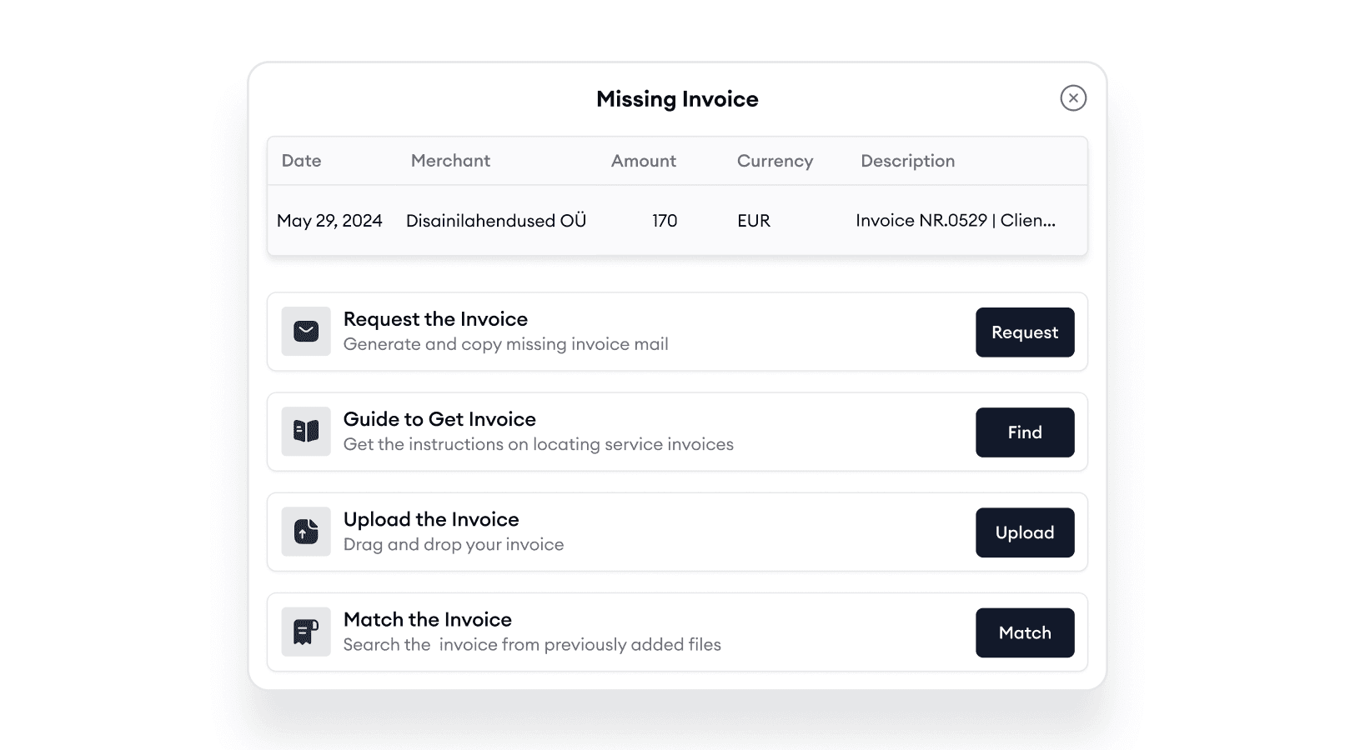Image resolution: width=1355 pixels, height=750 pixels.
Task: Click the Date column header
Action: (x=301, y=161)
